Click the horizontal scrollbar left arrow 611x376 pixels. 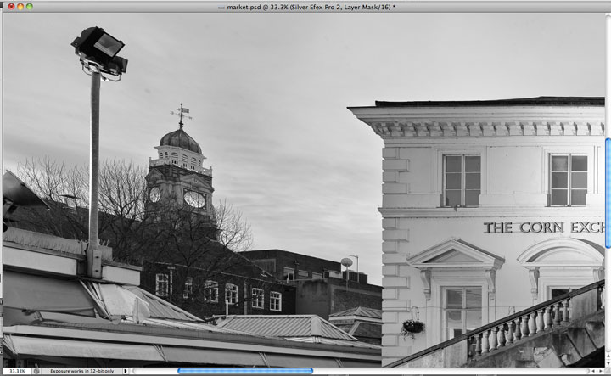[593, 371]
